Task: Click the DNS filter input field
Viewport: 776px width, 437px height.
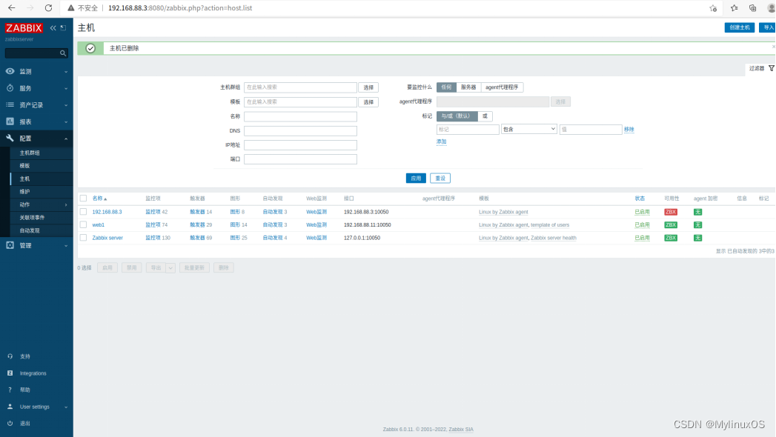Action: click(x=300, y=130)
